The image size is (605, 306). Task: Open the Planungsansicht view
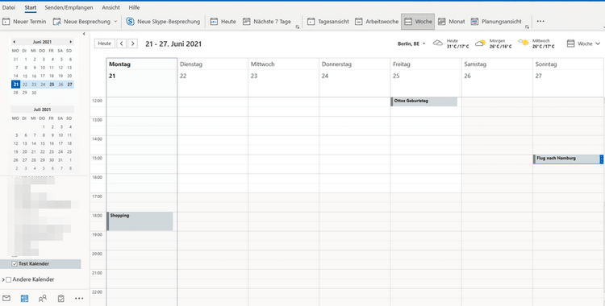496,22
